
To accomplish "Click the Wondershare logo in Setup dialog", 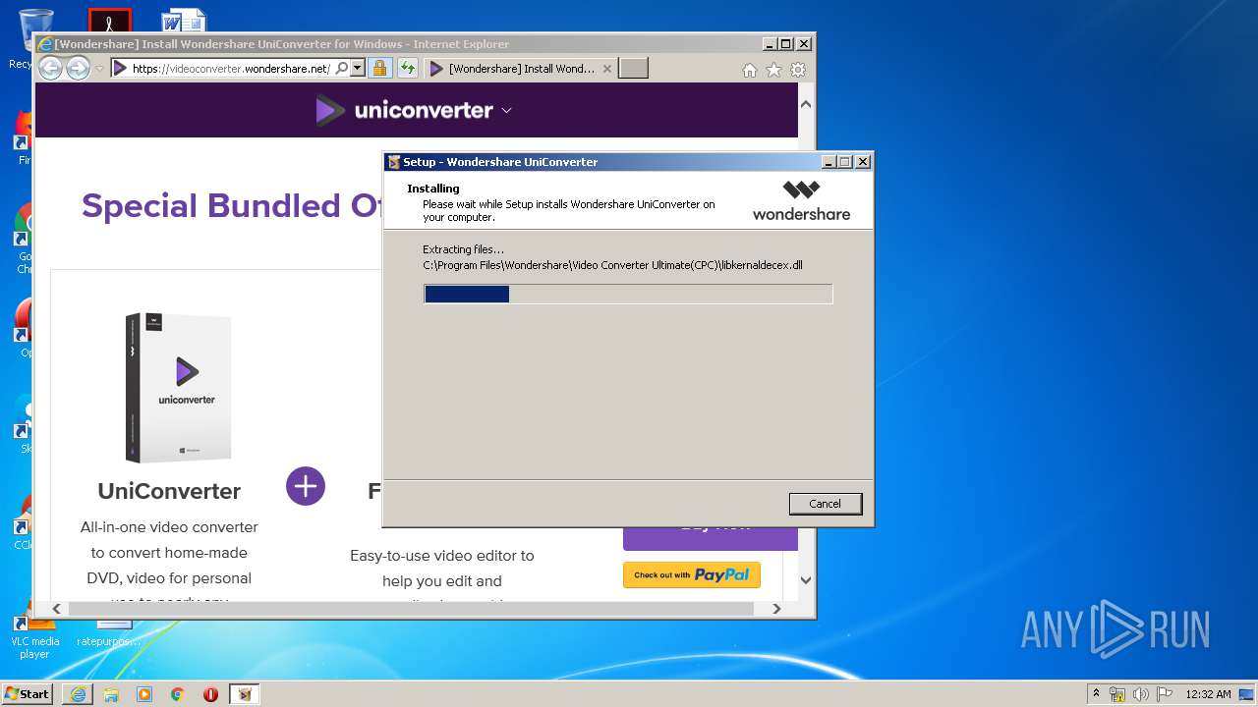I will tap(801, 200).
